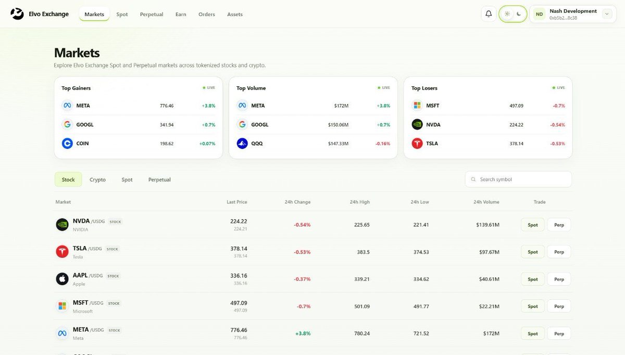Expand the Nash Development account dropdown
This screenshot has height=355, width=625.
607,14
